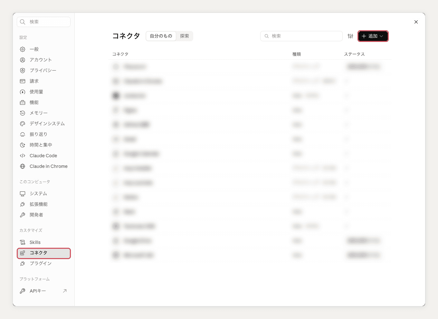438x319 pixels.
Task: Open the connector filter sliders icon
Action: pyautogui.click(x=350, y=36)
